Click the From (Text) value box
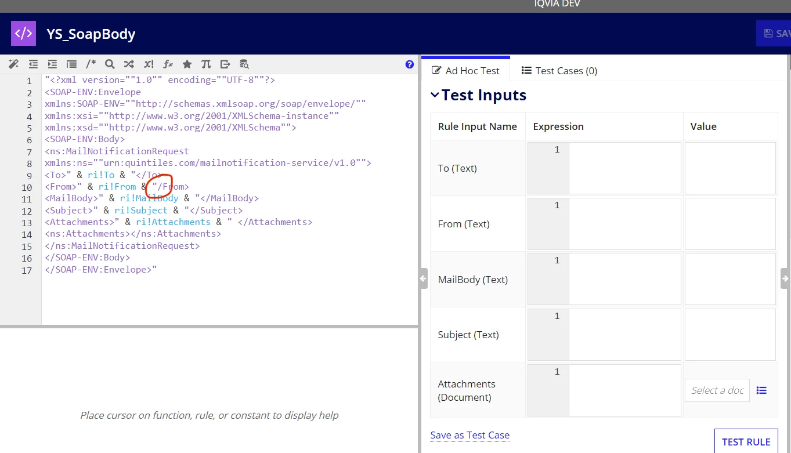Image resolution: width=791 pixels, height=453 pixels. click(x=730, y=224)
